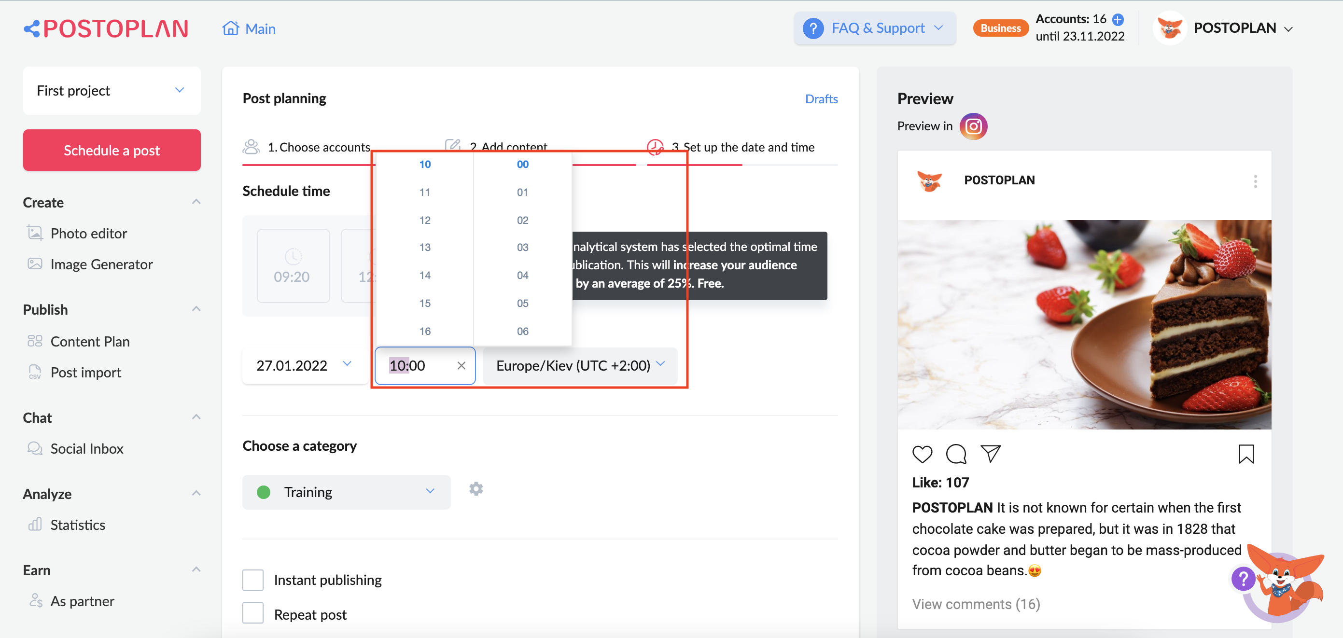Go to step 3 Set up date and time
Image resolution: width=1343 pixels, height=638 pixels.
coord(743,147)
